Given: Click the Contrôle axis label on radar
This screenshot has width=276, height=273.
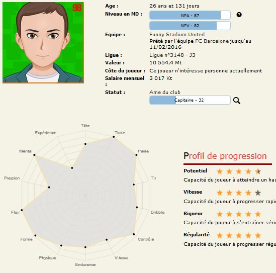Looking at the screenshot, I should [x=146, y=239].
